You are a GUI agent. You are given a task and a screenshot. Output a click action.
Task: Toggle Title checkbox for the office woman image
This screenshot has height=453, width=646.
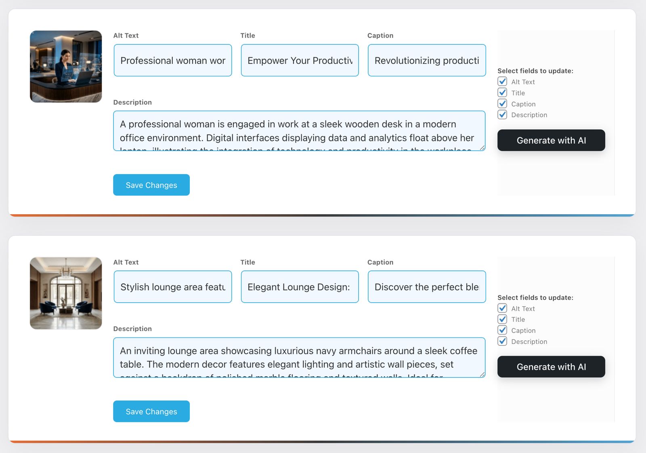[502, 93]
